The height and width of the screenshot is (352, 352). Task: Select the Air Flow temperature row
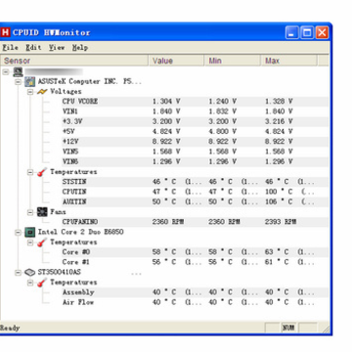click(195, 302)
